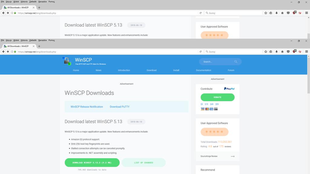Open the Pomoc menu in the upper window

[x=51, y=2]
